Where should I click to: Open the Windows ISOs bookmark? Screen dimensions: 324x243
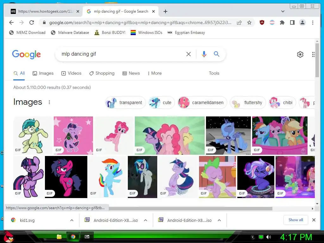pos(146,33)
